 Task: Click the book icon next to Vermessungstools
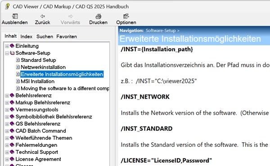coord(12,109)
